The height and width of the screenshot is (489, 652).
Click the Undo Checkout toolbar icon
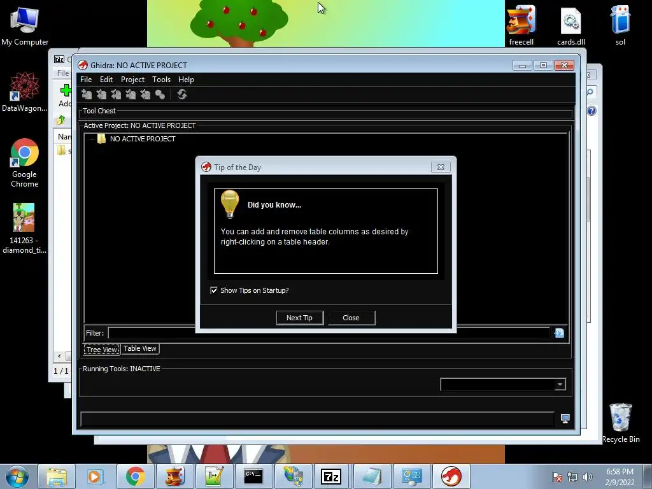click(x=145, y=94)
